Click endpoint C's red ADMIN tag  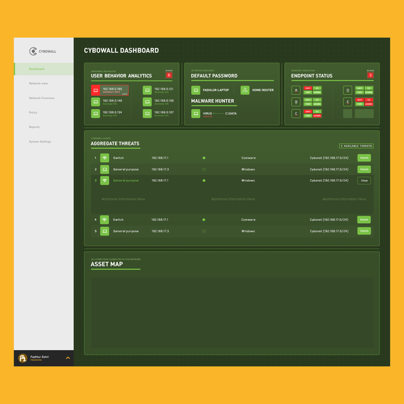[317, 116]
